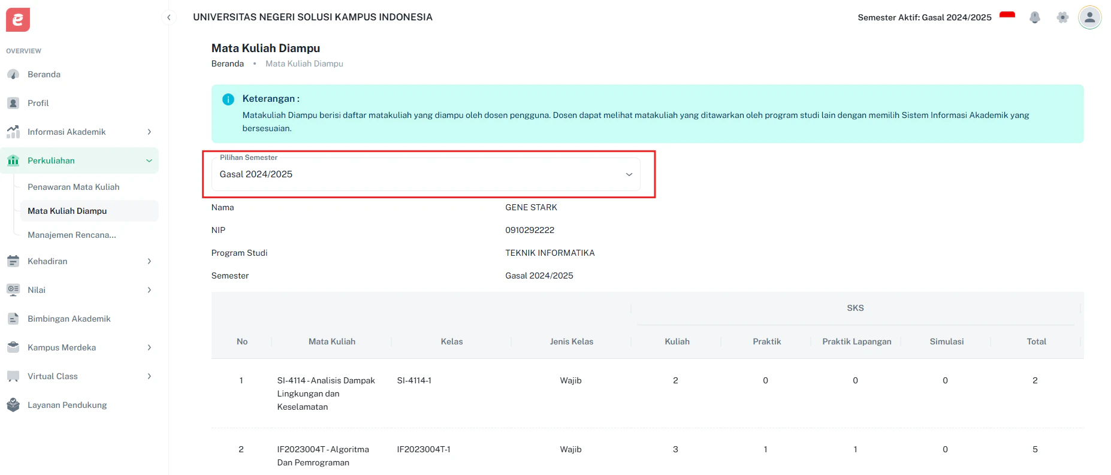
Task: Click the total SKS '5' in the Algoritma row
Action: point(1035,449)
